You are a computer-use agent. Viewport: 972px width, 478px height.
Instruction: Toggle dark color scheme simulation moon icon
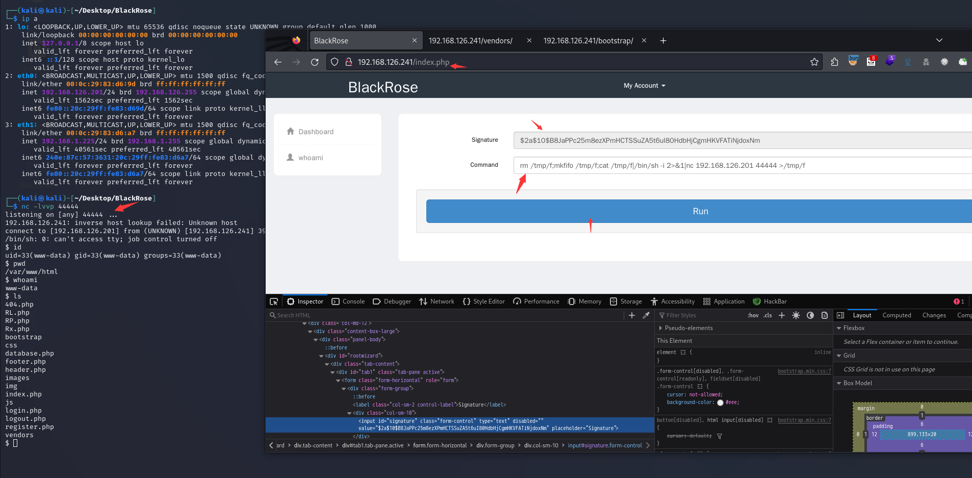pyautogui.click(x=810, y=315)
